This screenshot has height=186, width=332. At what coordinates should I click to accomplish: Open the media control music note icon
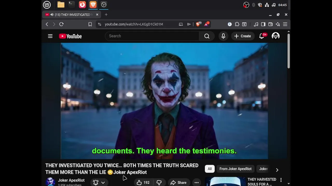[256, 24]
